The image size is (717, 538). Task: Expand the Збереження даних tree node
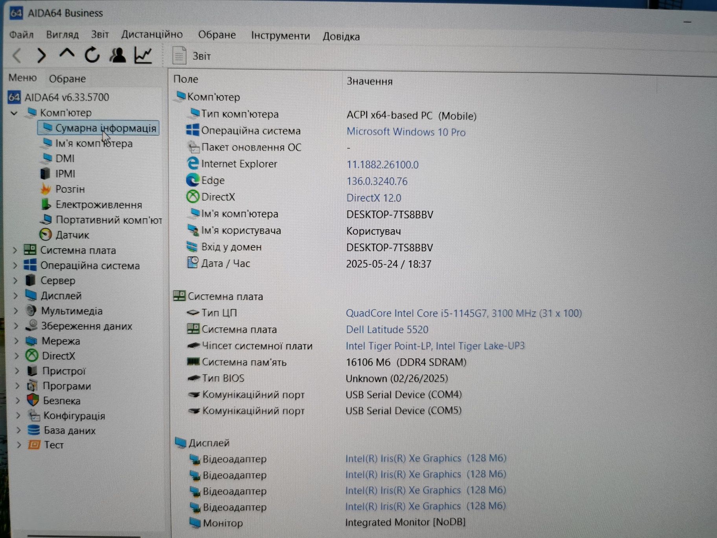pos(16,326)
